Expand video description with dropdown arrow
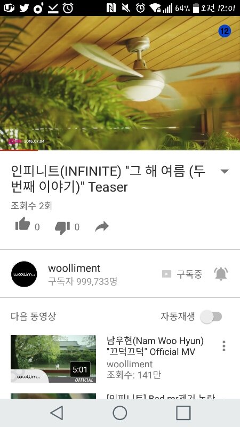Viewport: 240px width, 427px height. [225, 171]
